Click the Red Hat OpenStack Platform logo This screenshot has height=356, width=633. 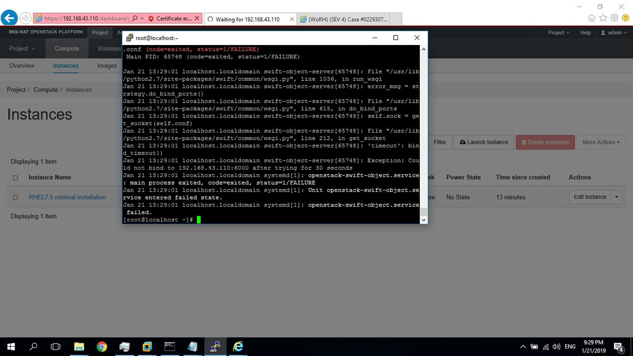(46, 32)
